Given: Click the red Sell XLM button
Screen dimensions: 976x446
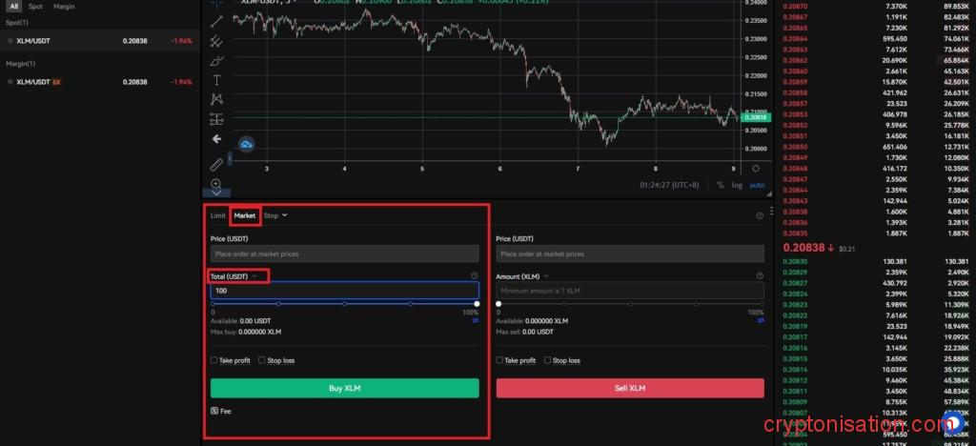Looking at the screenshot, I should [x=630, y=388].
